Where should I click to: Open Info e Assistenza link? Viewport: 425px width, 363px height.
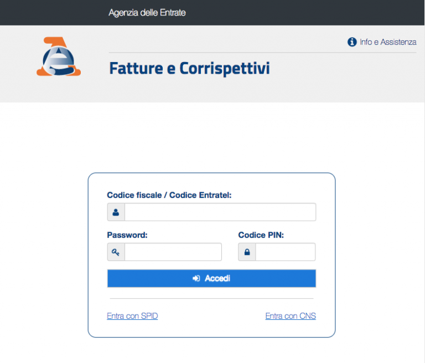pyautogui.click(x=388, y=42)
